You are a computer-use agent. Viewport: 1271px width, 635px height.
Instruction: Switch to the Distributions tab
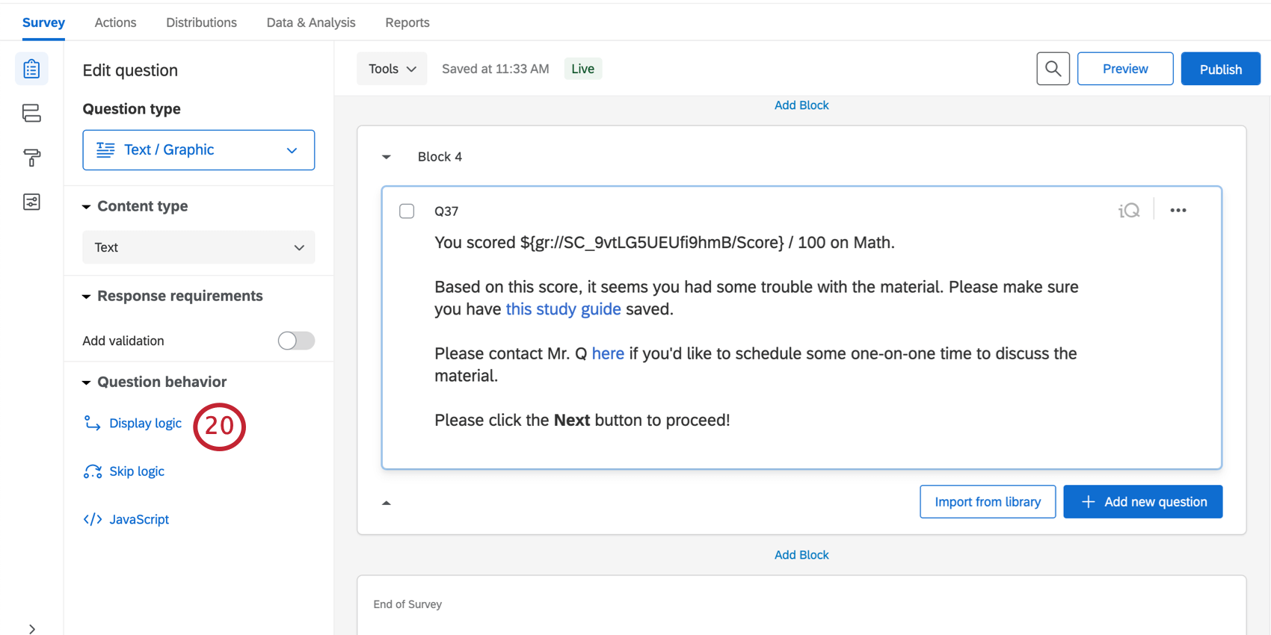(x=201, y=22)
